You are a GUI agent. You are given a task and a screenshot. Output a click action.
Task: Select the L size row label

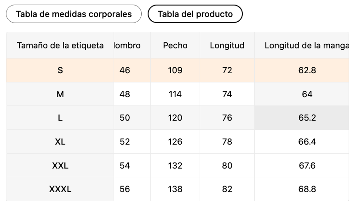point(60,118)
